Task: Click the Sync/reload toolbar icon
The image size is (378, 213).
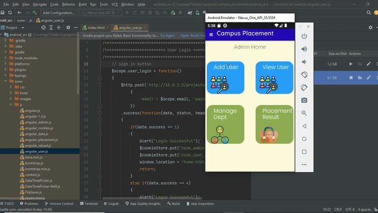Action: (x=10, y=12)
